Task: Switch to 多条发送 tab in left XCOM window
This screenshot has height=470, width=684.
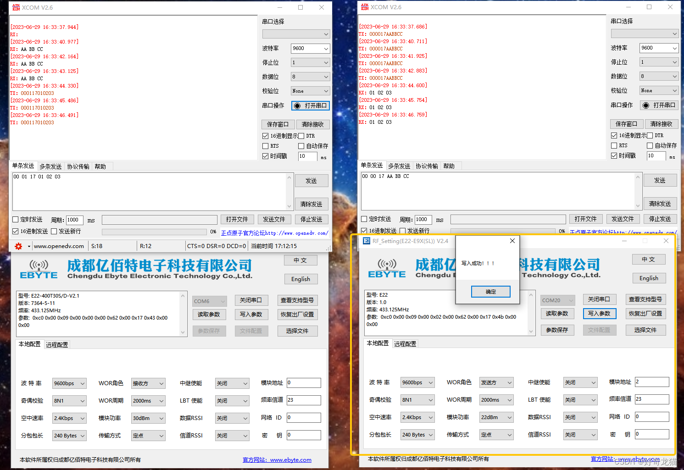Action: 50,166
